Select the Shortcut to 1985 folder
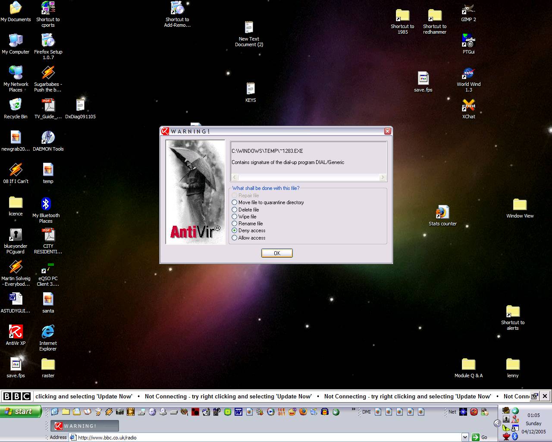Screen dimensions: 552x442 [402, 22]
